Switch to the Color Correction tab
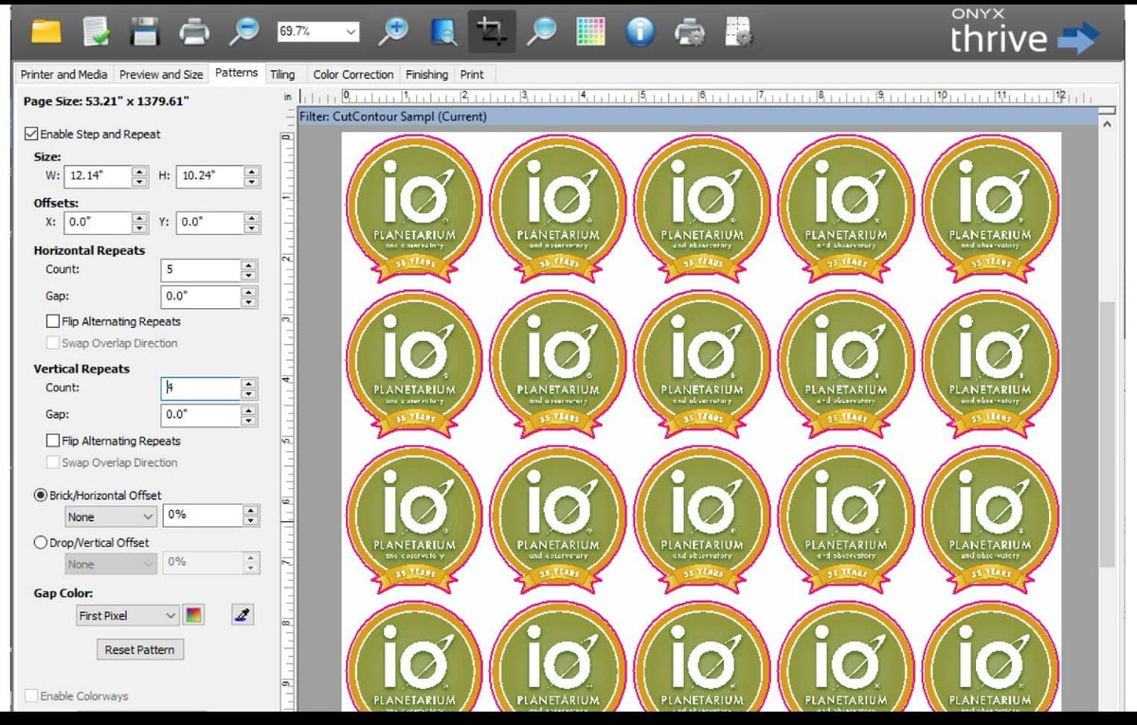This screenshot has height=725, width=1137. point(352,74)
